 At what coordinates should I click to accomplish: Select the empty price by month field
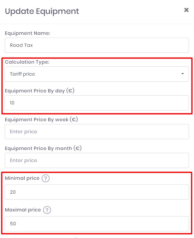point(97,160)
